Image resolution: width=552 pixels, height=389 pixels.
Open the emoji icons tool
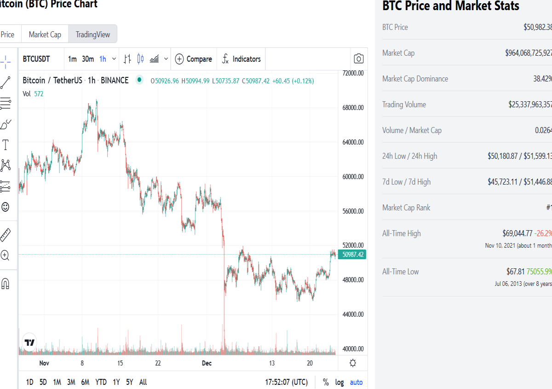tap(6, 207)
